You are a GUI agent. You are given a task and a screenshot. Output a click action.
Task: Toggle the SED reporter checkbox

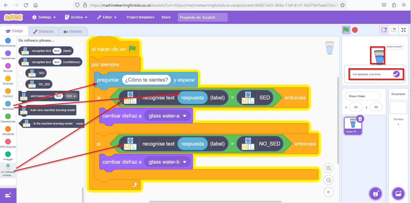click(x=21, y=73)
